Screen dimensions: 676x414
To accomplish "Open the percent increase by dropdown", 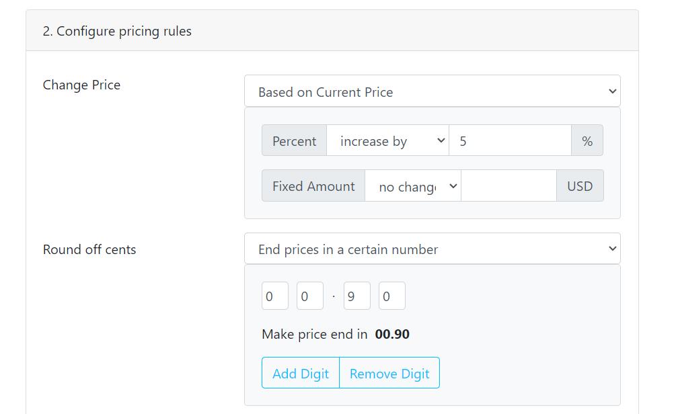I will click(387, 141).
